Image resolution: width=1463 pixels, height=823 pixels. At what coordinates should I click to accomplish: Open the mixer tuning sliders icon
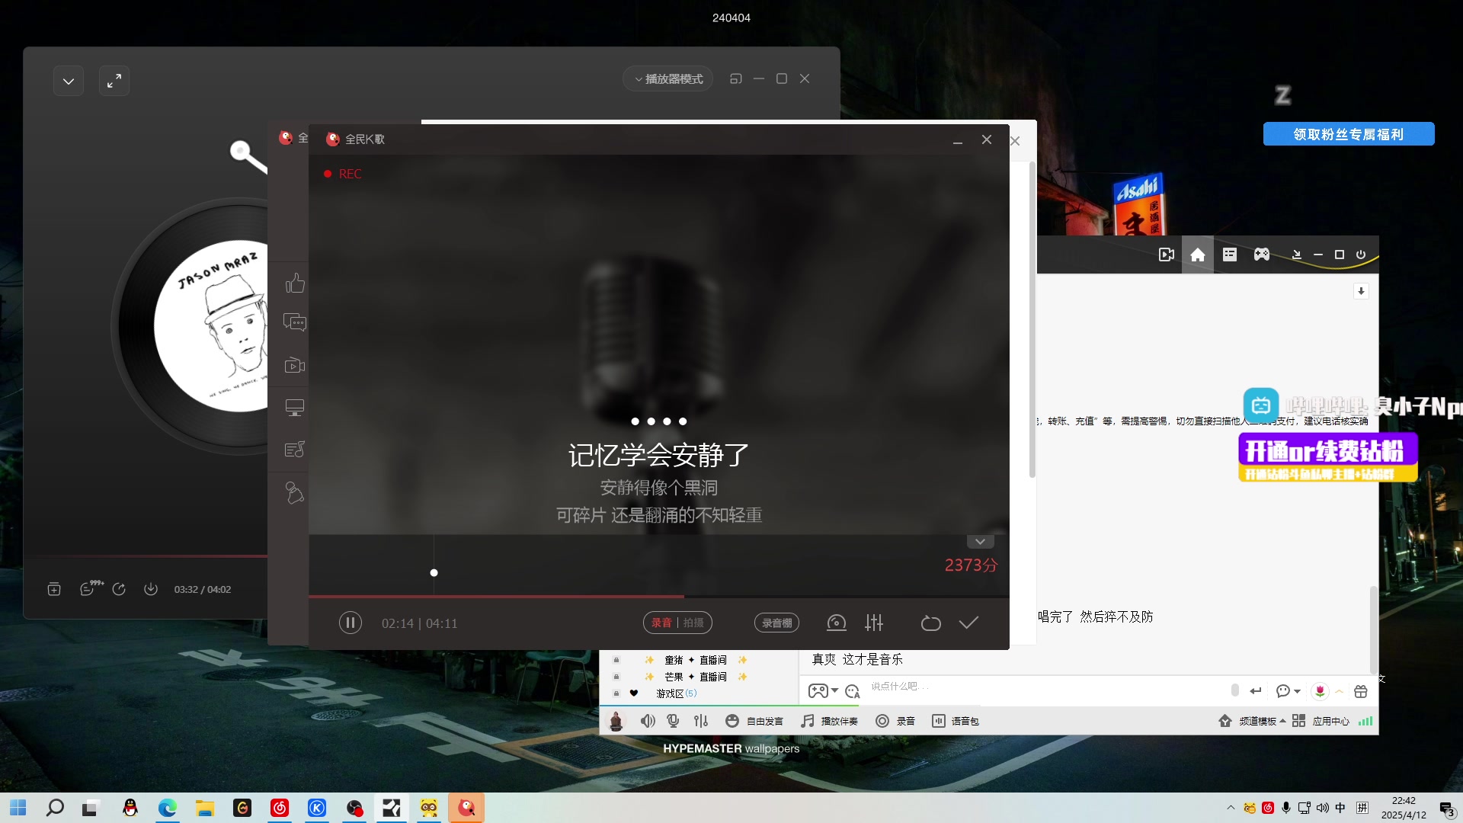tap(874, 623)
